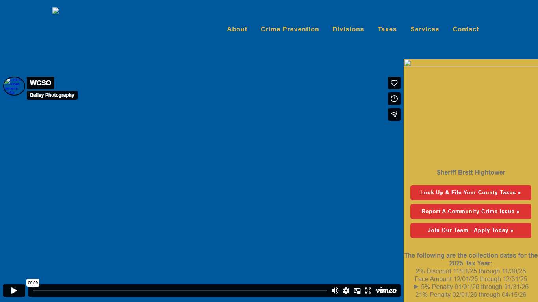
Task: Mute the video volume speaker icon
Action: click(x=335, y=291)
